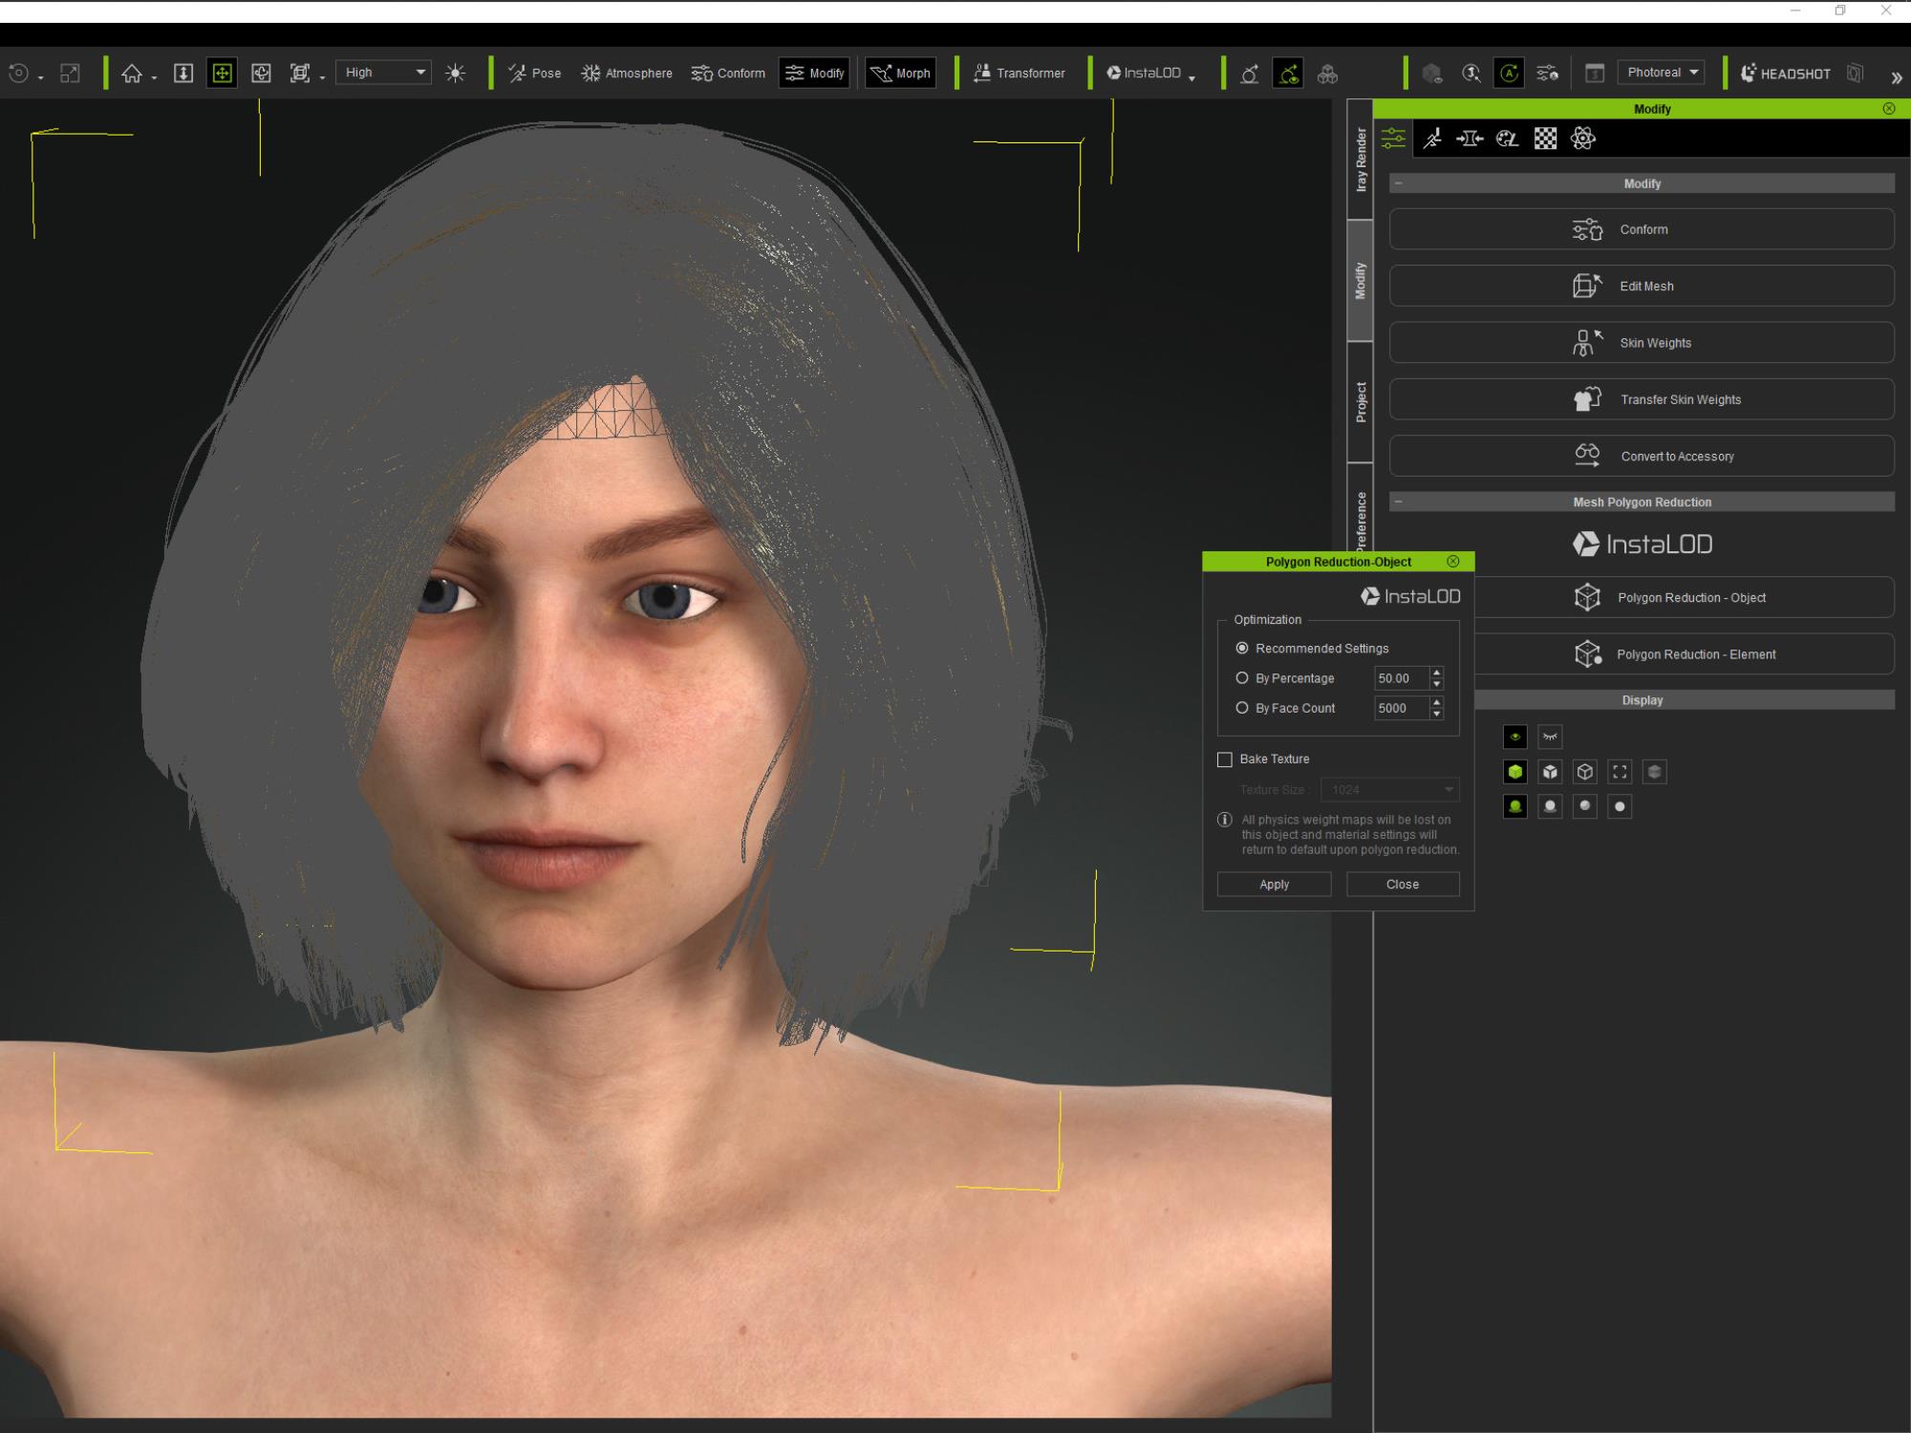Click Convert to Accessory button
Image resolution: width=1911 pixels, height=1433 pixels.
coord(1642,456)
